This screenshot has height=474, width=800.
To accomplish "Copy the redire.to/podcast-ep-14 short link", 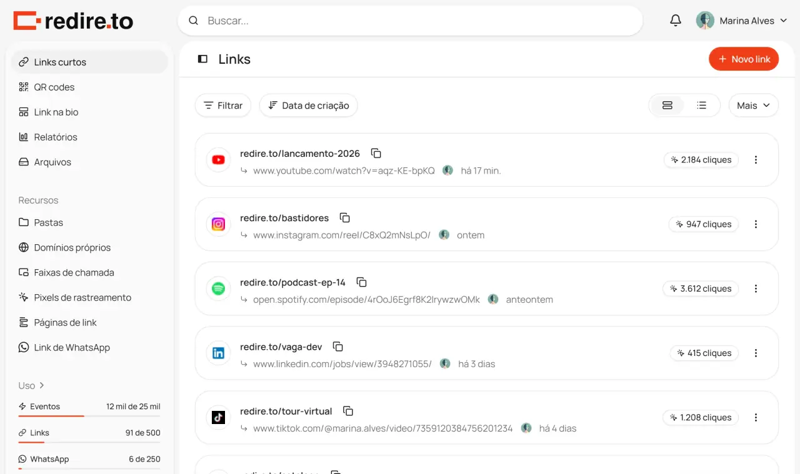I will pyautogui.click(x=361, y=282).
